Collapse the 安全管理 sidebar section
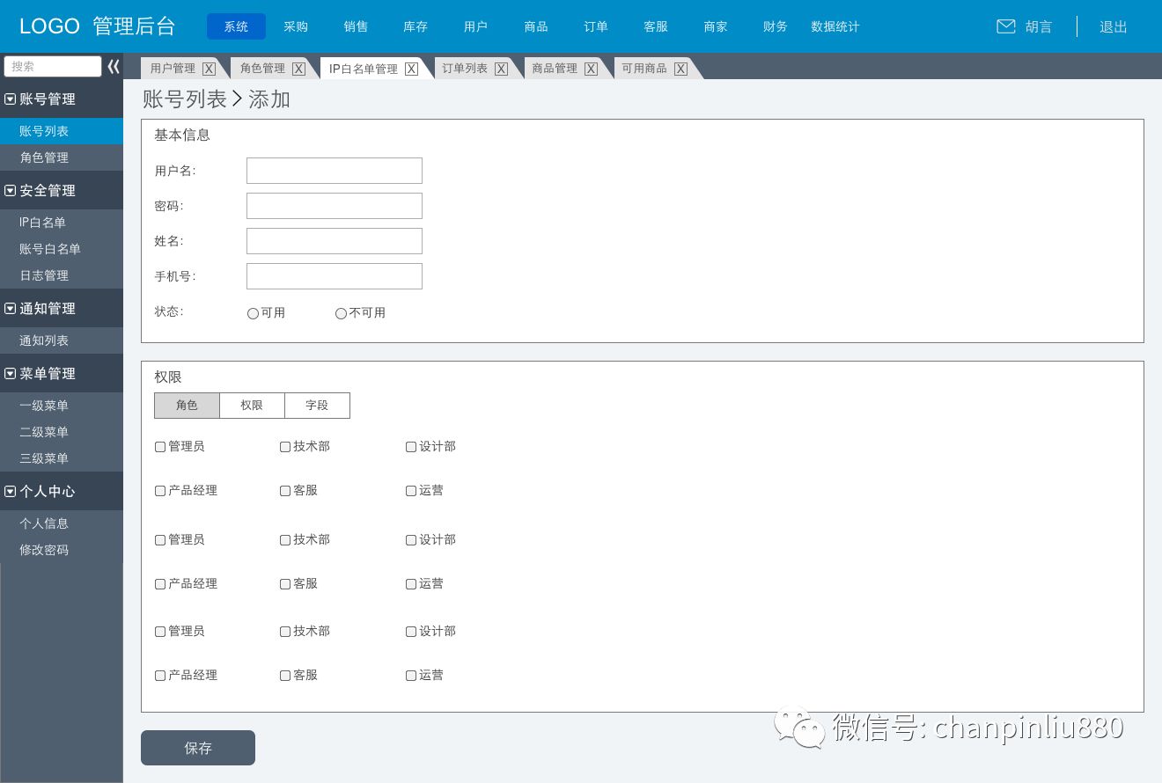The image size is (1162, 783). (11, 190)
